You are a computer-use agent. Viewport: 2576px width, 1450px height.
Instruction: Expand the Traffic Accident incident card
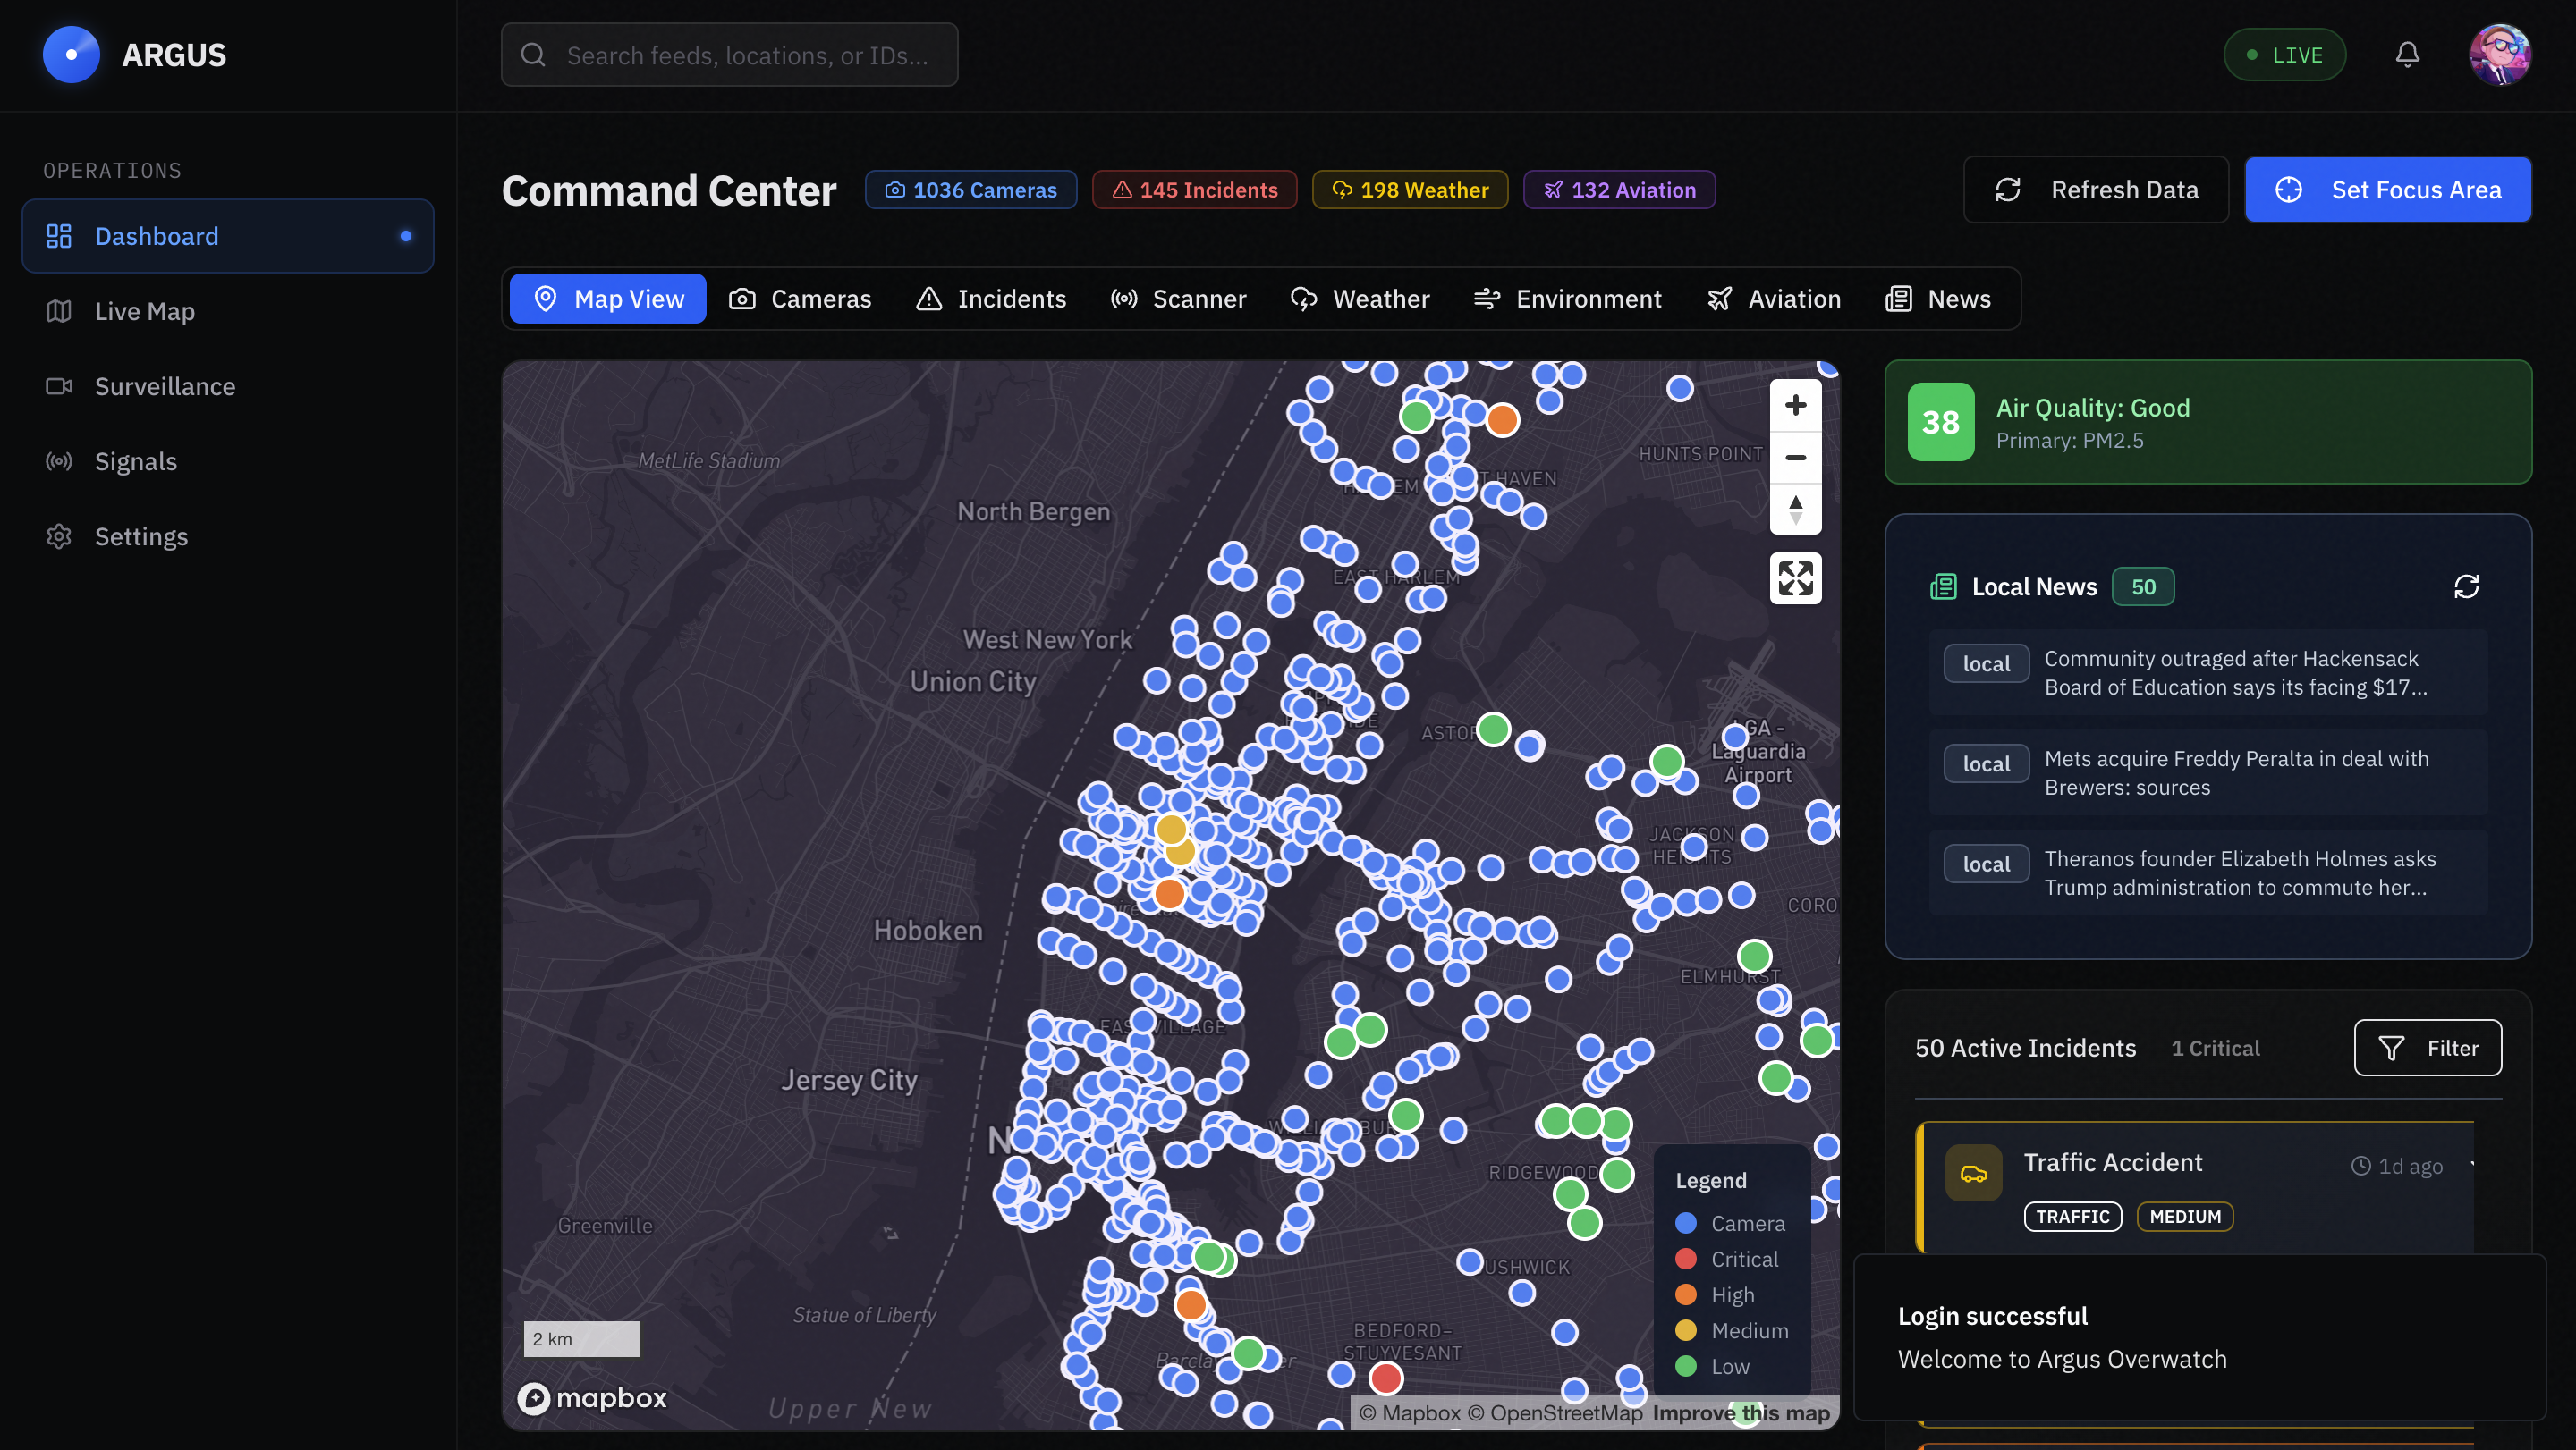coord(2471,1165)
